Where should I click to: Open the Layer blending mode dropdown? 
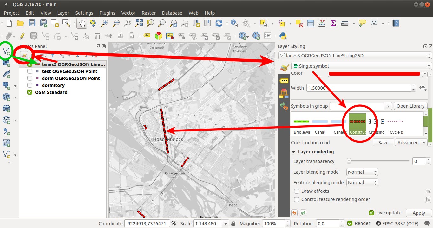362,172
